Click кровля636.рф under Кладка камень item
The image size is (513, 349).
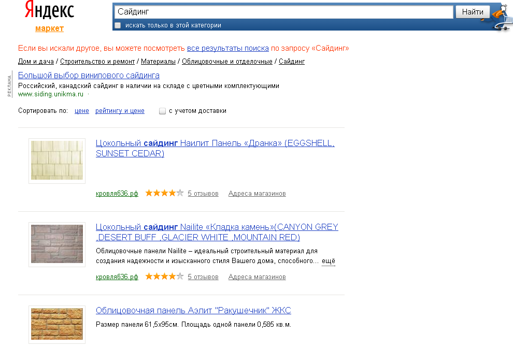pyautogui.click(x=117, y=277)
